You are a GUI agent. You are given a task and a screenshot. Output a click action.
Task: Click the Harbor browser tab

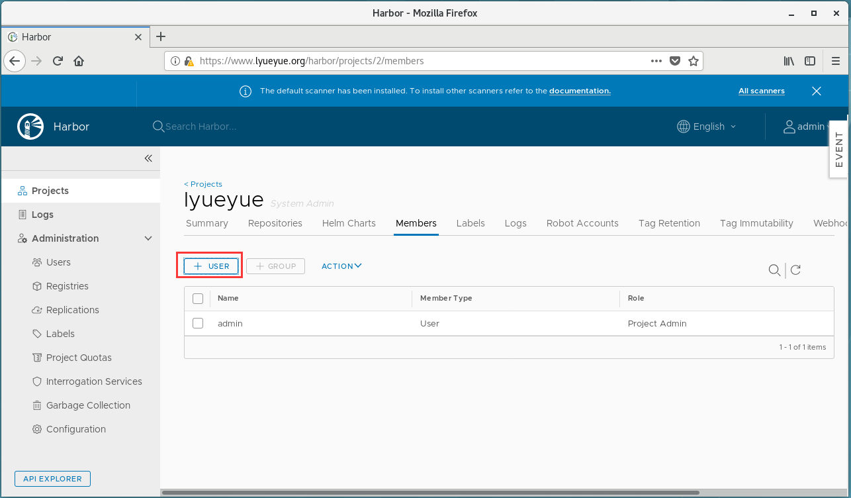click(74, 37)
